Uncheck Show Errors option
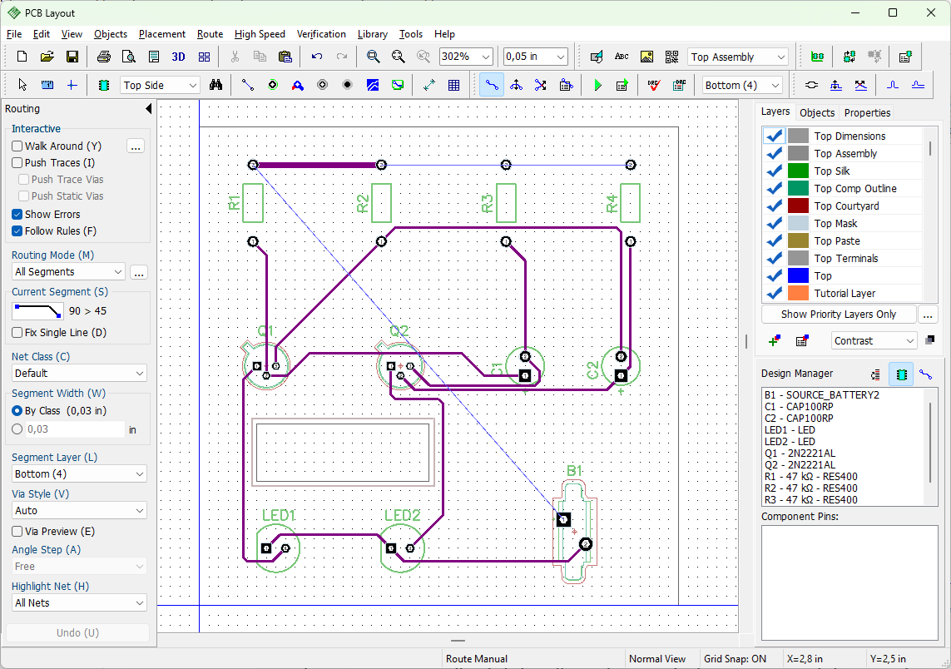The image size is (951, 669). 17,214
